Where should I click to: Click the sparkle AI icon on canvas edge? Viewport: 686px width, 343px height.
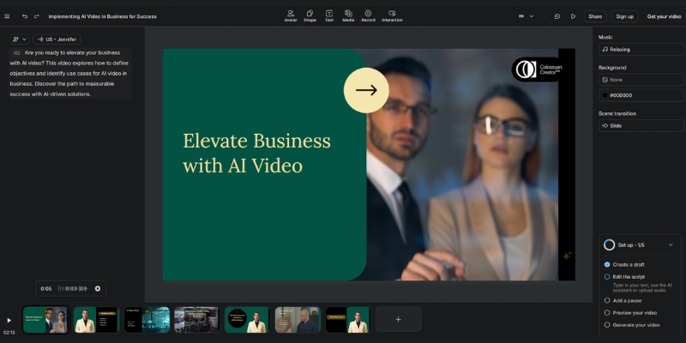click(x=567, y=256)
